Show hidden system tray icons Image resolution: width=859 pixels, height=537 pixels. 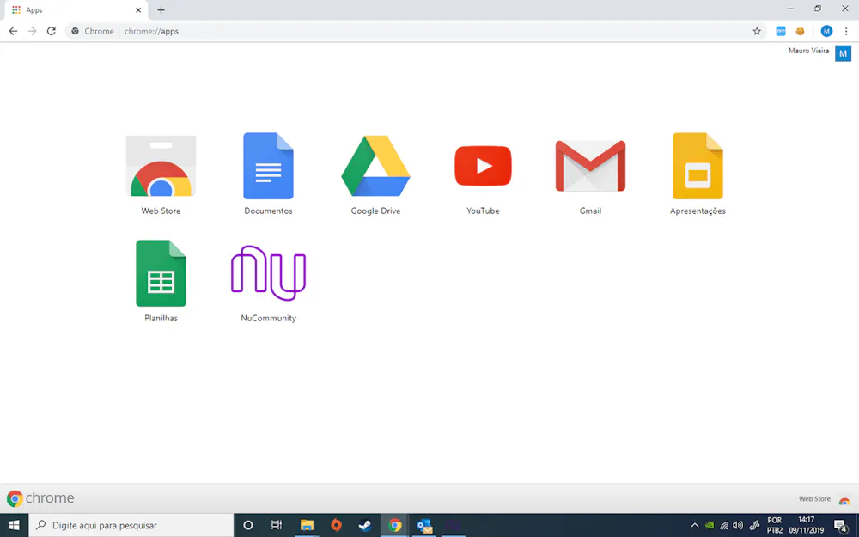[x=695, y=525]
